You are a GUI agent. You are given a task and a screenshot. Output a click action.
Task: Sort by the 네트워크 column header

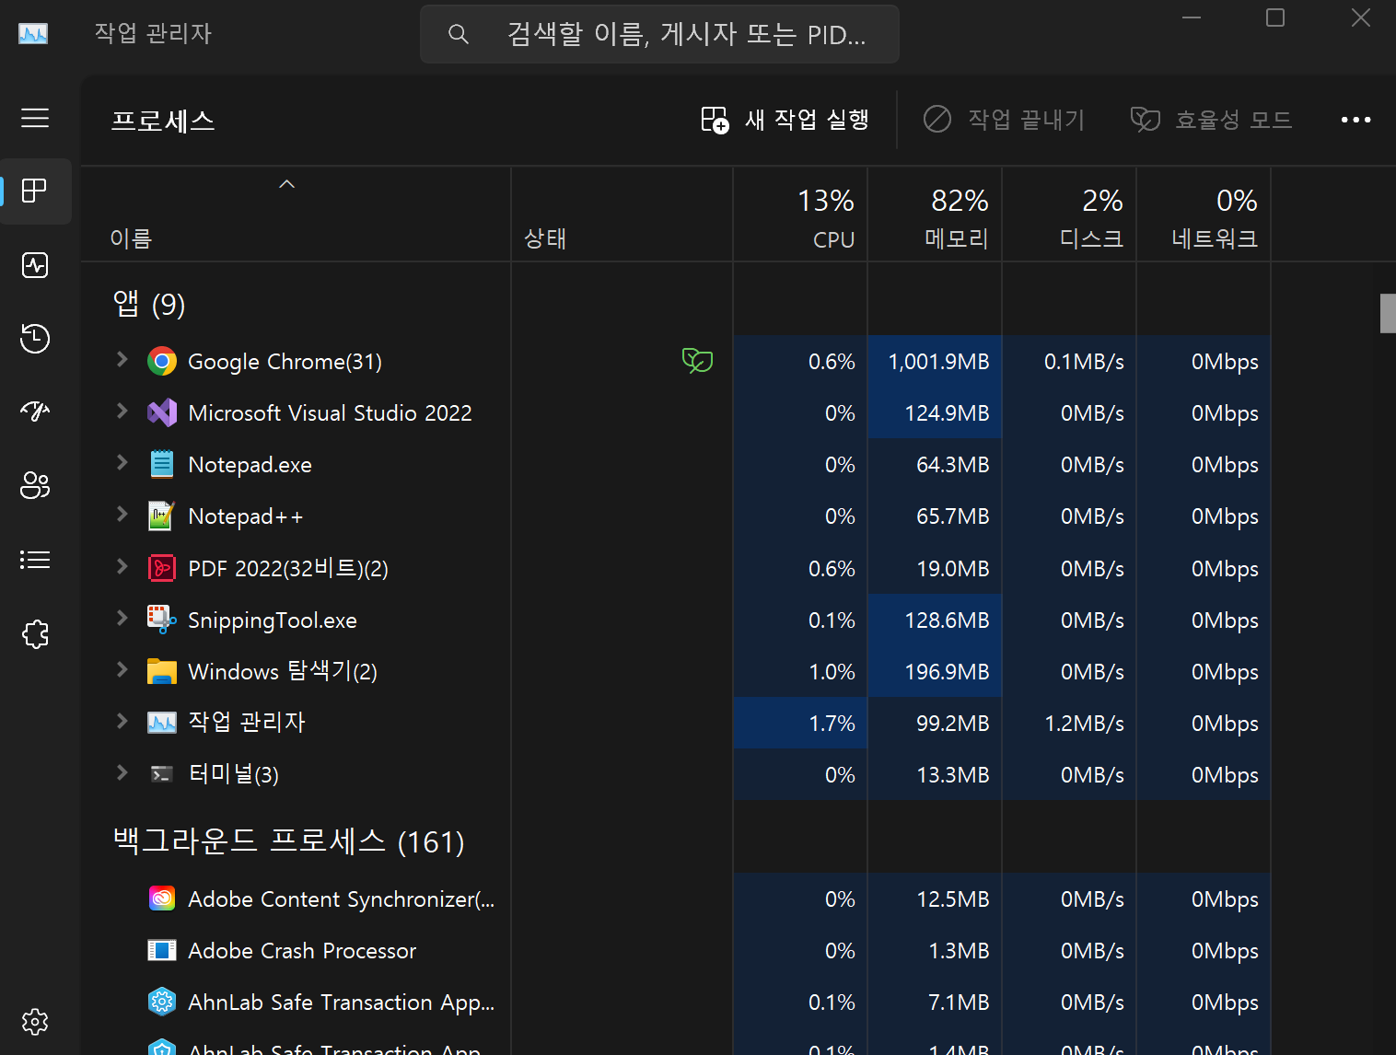(1204, 214)
